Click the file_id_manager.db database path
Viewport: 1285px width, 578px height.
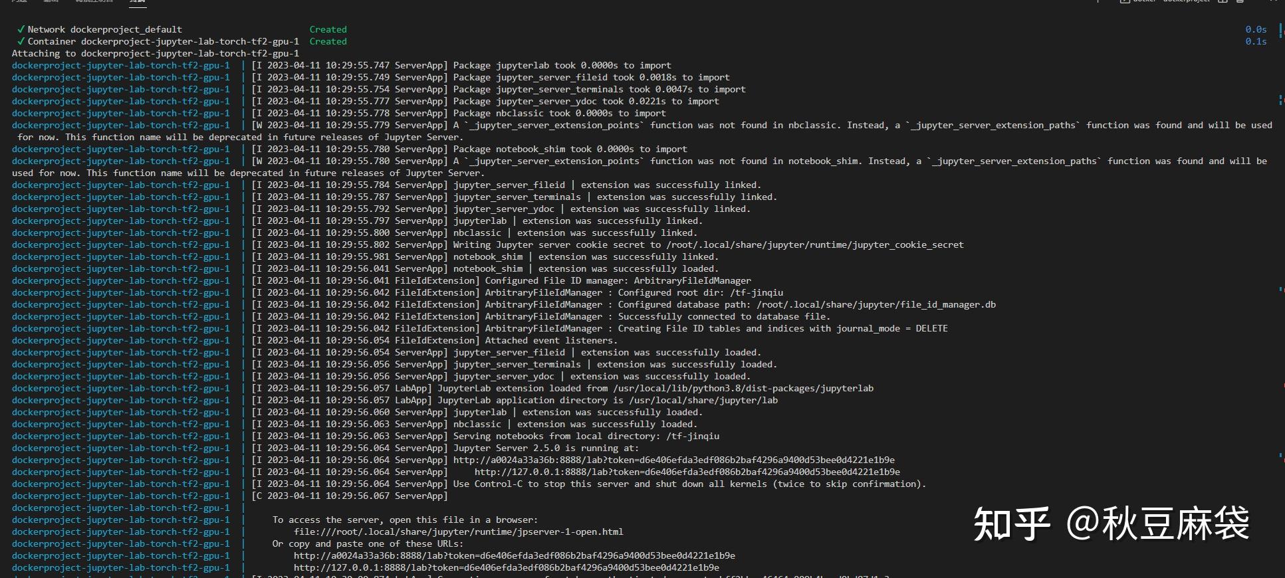coord(876,304)
